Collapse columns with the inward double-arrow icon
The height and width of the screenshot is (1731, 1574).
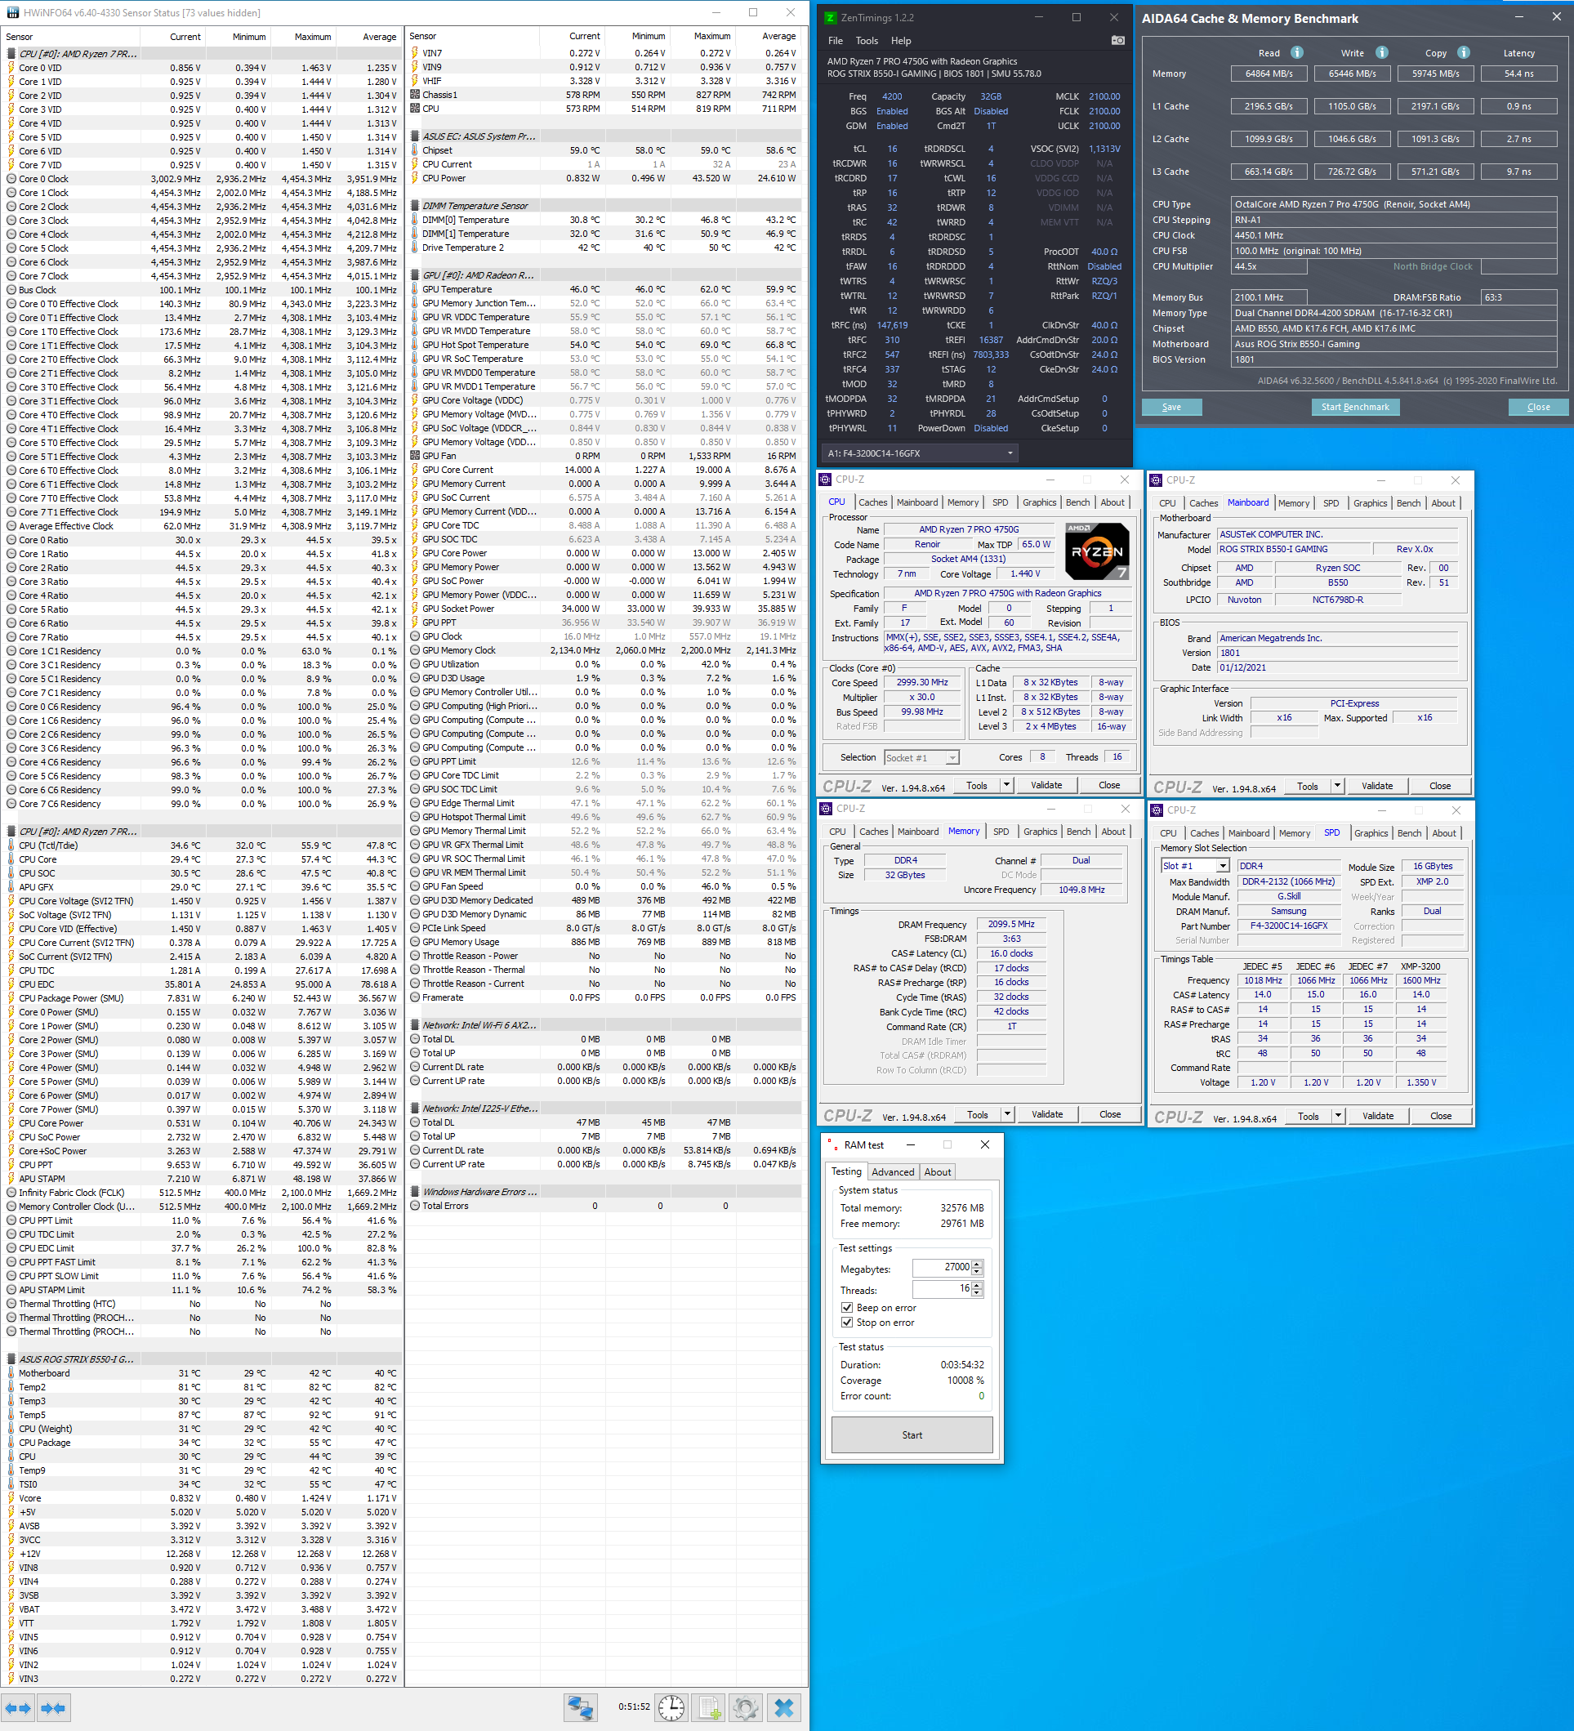[51, 1708]
